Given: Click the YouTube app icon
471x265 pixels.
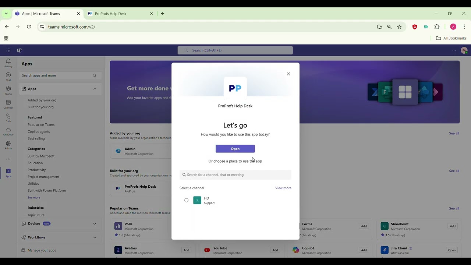Looking at the screenshot, I should point(207,250).
